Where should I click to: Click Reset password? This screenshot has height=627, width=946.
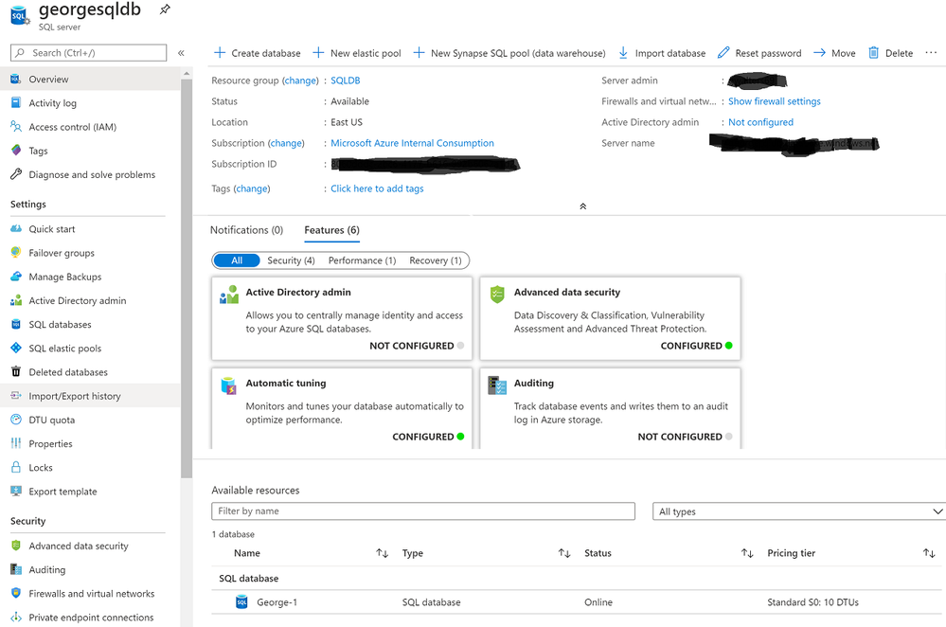pos(759,53)
